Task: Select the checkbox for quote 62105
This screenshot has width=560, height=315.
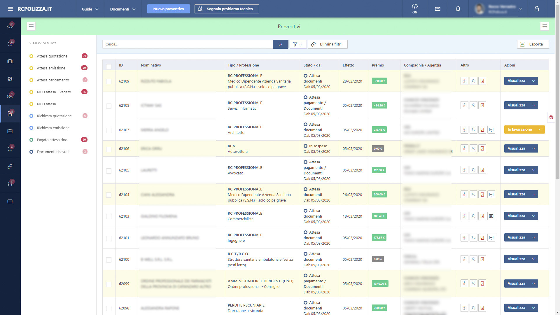Action: coord(109,171)
